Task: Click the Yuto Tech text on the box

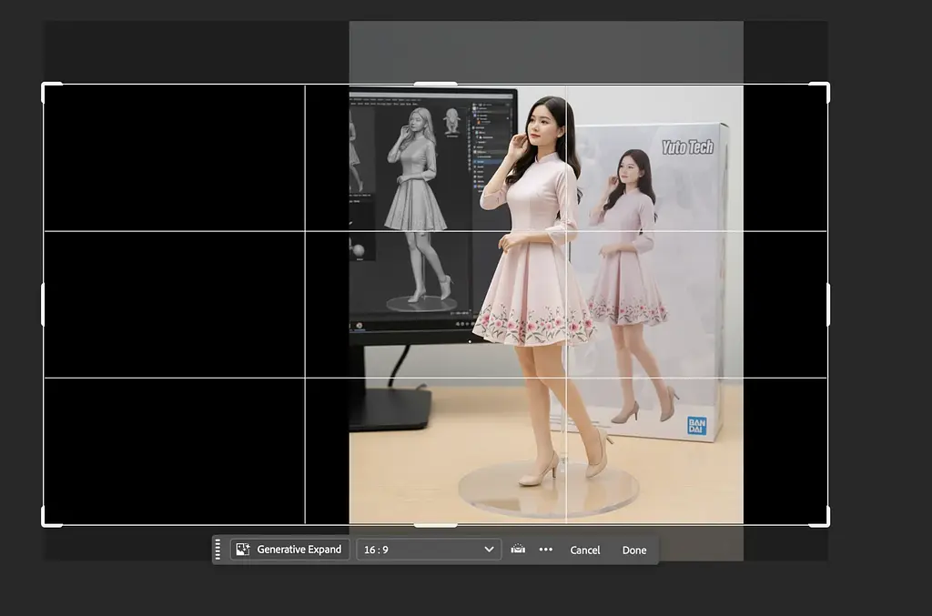Action: tap(687, 146)
